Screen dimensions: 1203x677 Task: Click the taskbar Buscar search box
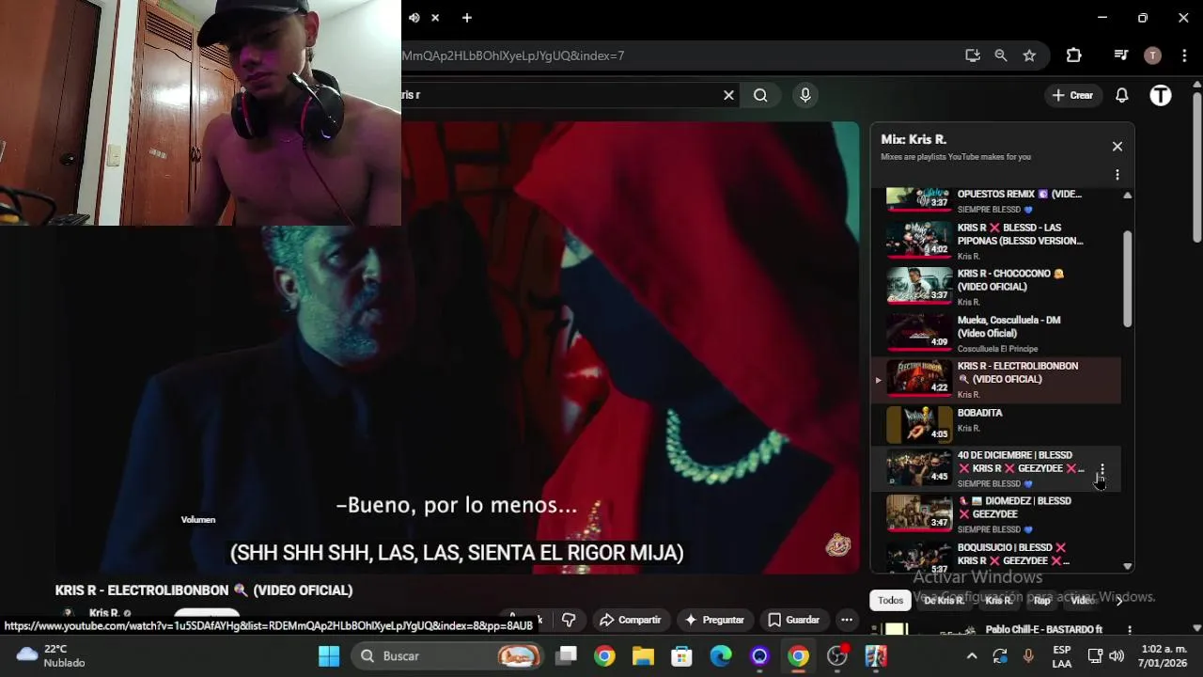[x=449, y=656]
